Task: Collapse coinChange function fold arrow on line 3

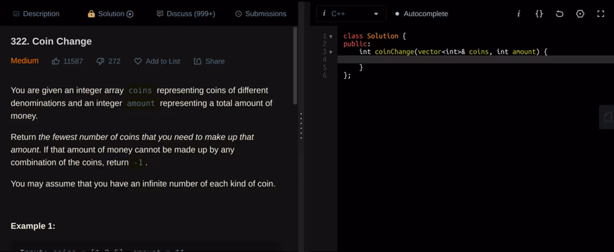Action: (331, 52)
